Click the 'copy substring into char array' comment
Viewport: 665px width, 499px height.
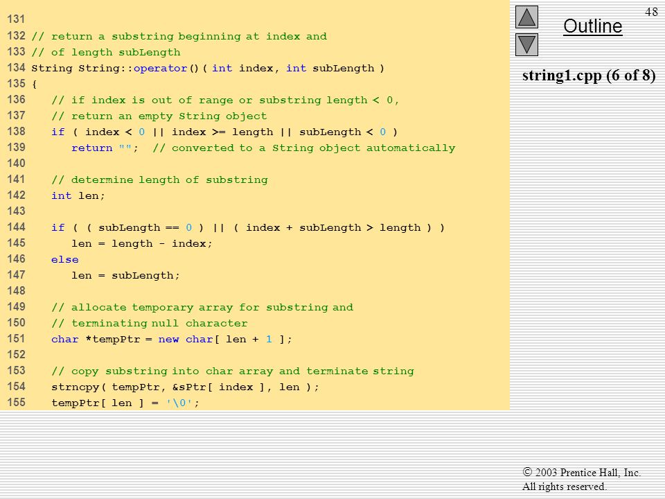(x=233, y=371)
